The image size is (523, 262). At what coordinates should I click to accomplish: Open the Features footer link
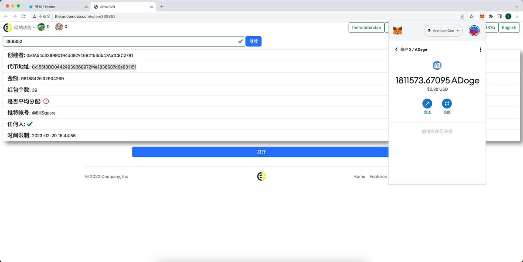pos(378,177)
